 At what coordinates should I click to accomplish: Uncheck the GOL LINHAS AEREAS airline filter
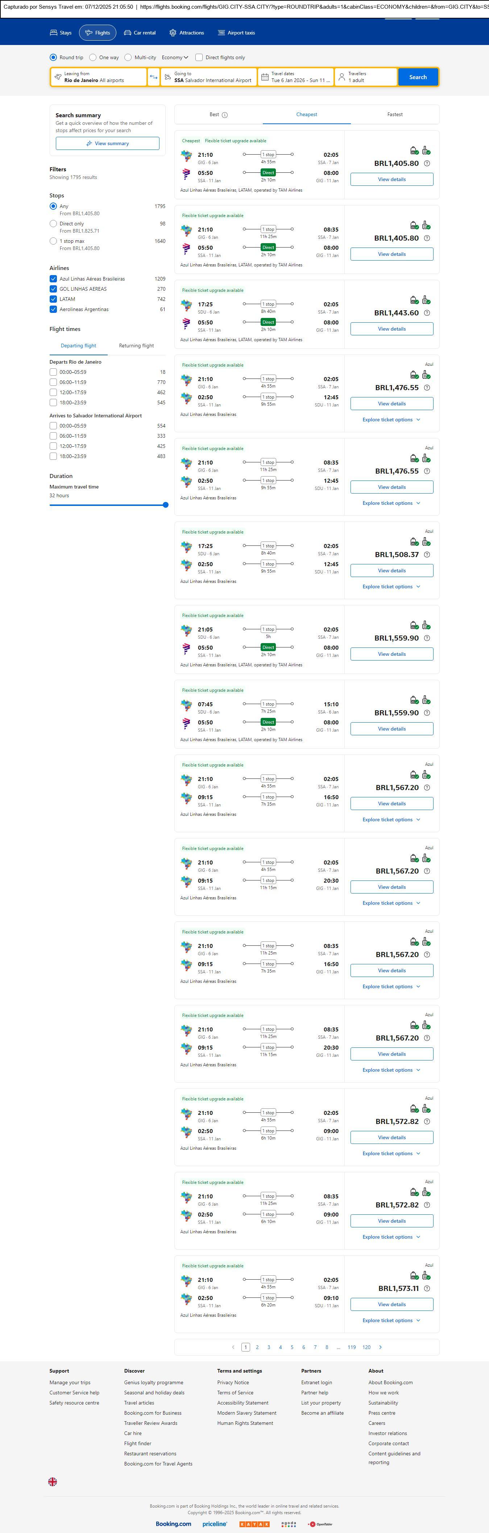54,289
